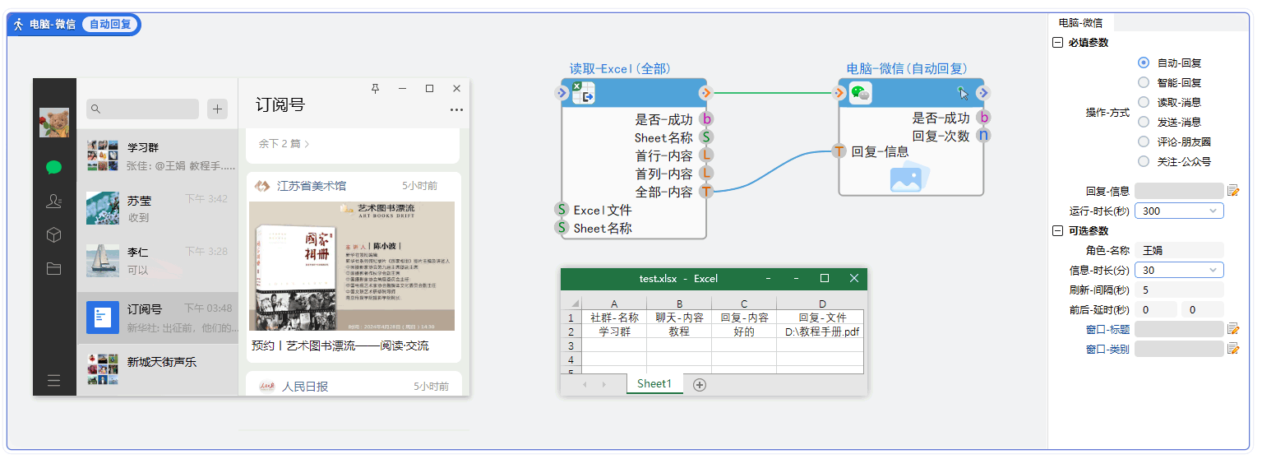
Task: Open the WeChat contacts icon
Action: pos(54,202)
